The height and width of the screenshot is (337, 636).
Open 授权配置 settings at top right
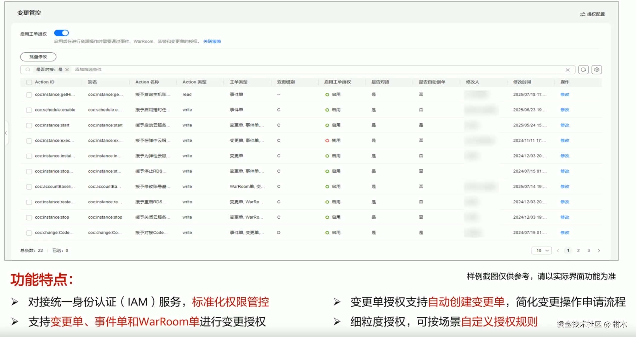pyautogui.click(x=593, y=14)
